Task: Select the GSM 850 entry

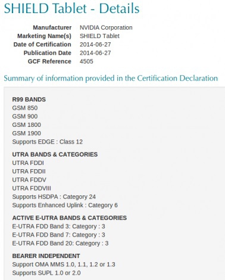Action: [25, 108]
